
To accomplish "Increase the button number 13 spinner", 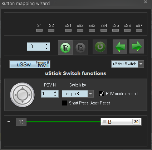I will click(x=46, y=45).
